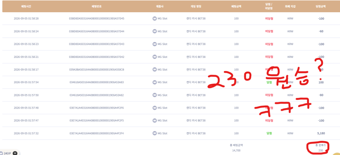Click the MG Slot icon in the 01:57:48 row
The width and height of the screenshot is (340, 155).
154,108
